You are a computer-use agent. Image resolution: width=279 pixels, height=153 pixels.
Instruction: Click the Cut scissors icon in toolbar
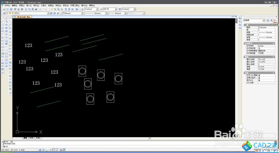pyautogui.click(x=26, y=9)
